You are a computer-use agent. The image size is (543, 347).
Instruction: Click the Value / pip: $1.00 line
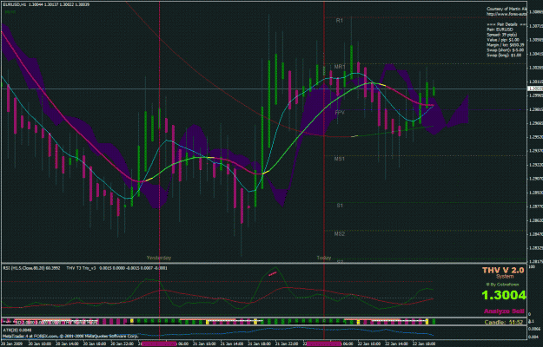[503, 40]
